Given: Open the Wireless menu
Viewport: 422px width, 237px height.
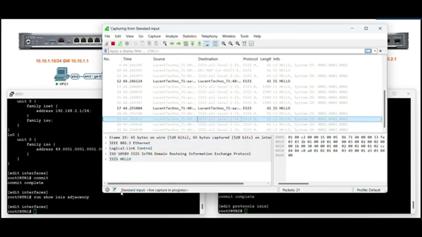Looking at the screenshot, I should coord(229,36).
